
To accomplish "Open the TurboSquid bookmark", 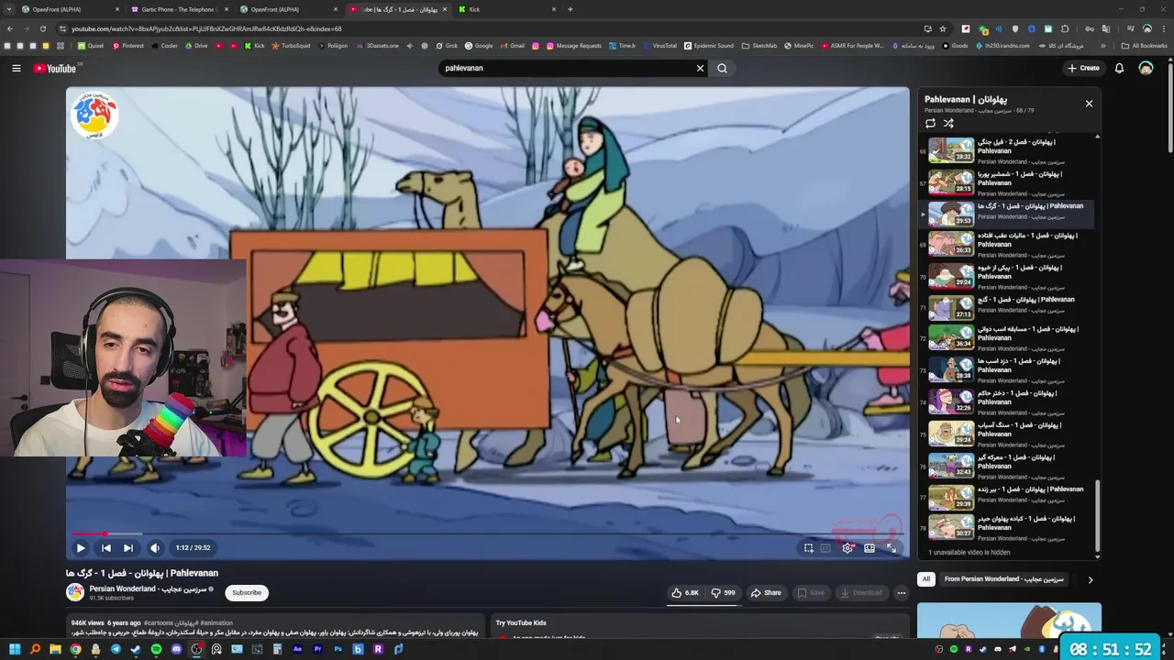I will pyautogui.click(x=291, y=46).
